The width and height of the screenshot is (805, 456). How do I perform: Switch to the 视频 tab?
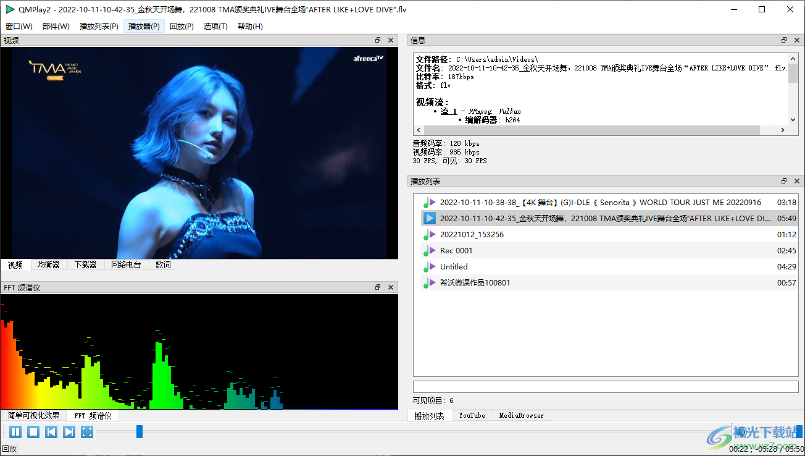pyautogui.click(x=15, y=264)
